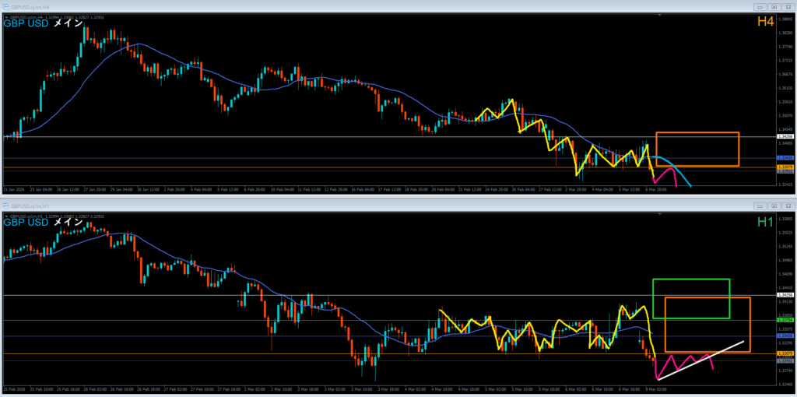Click the H4 chart window icon in title bar

[x=5, y=7]
